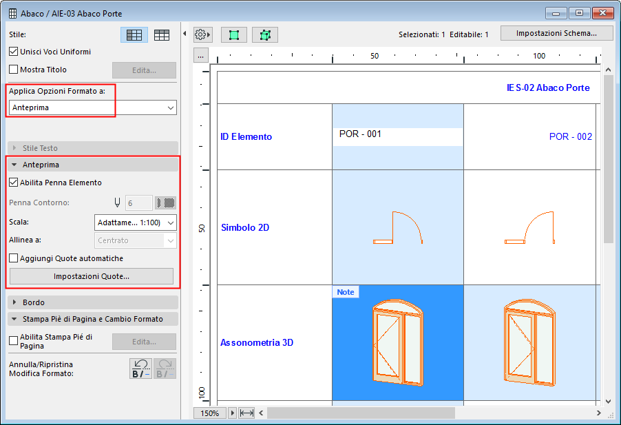621x425 pixels.
Task: Select POR - 002 2D door symbol
Action: [529, 227]
